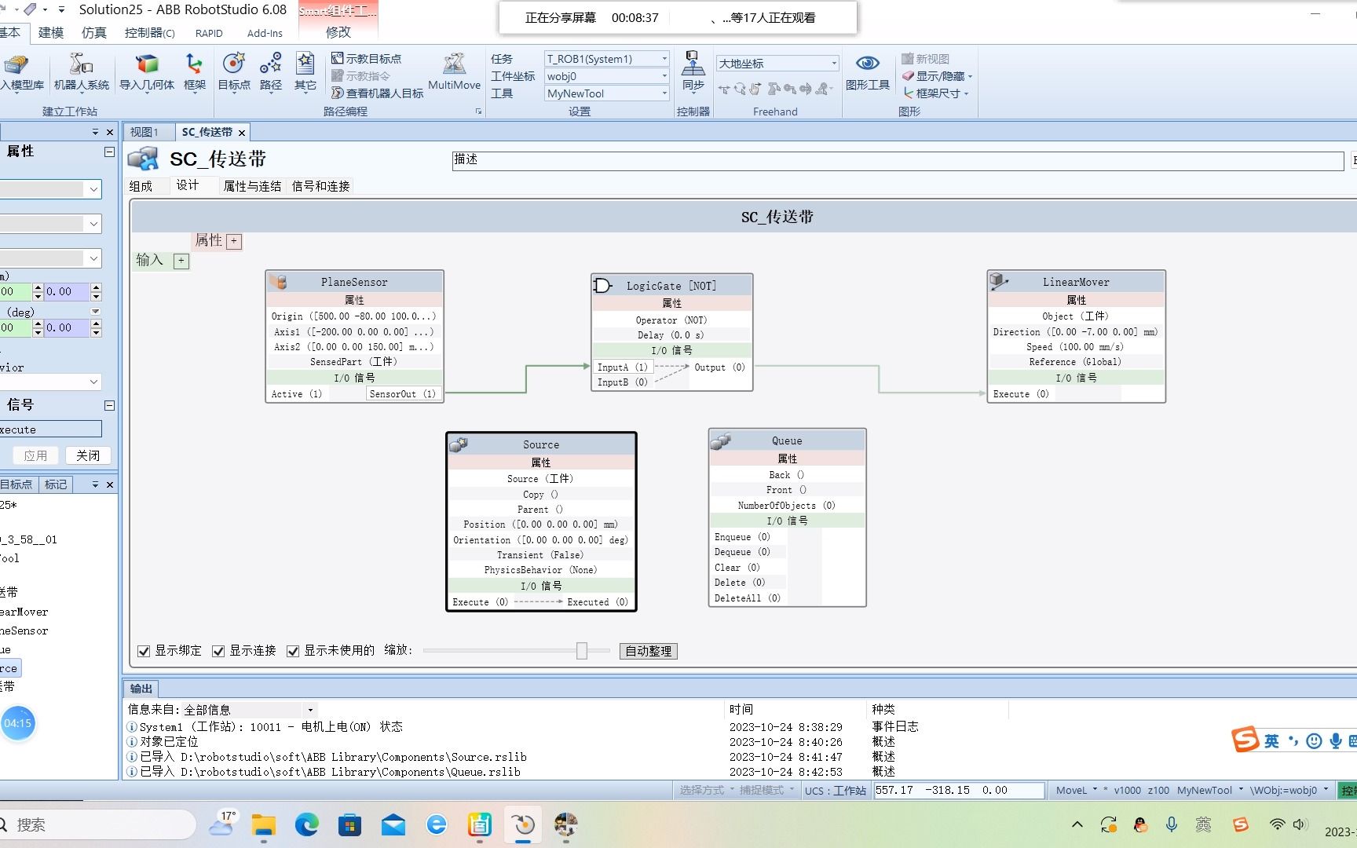Open the 仿真 ribbon tab
Image resolution: width=1357 pixels, height=848 pixels.
point(94,32)
